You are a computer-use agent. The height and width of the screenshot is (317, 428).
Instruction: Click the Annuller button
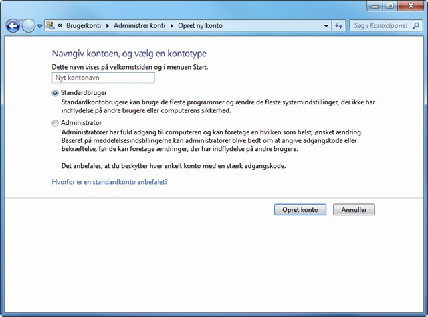(354, 210)
